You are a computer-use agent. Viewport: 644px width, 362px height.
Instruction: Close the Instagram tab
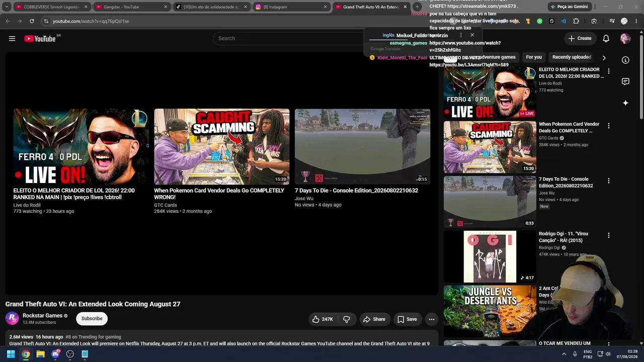pos(325,7)
